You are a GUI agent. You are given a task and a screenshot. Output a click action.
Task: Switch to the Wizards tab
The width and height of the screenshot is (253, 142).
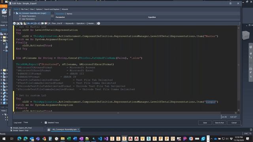tap(65, 9)
